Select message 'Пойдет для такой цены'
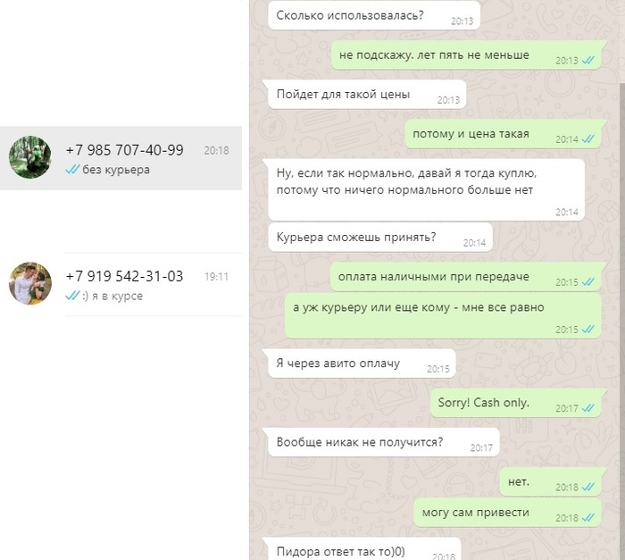This screenshot has width=625, height=560. click(x=367, y=95)
